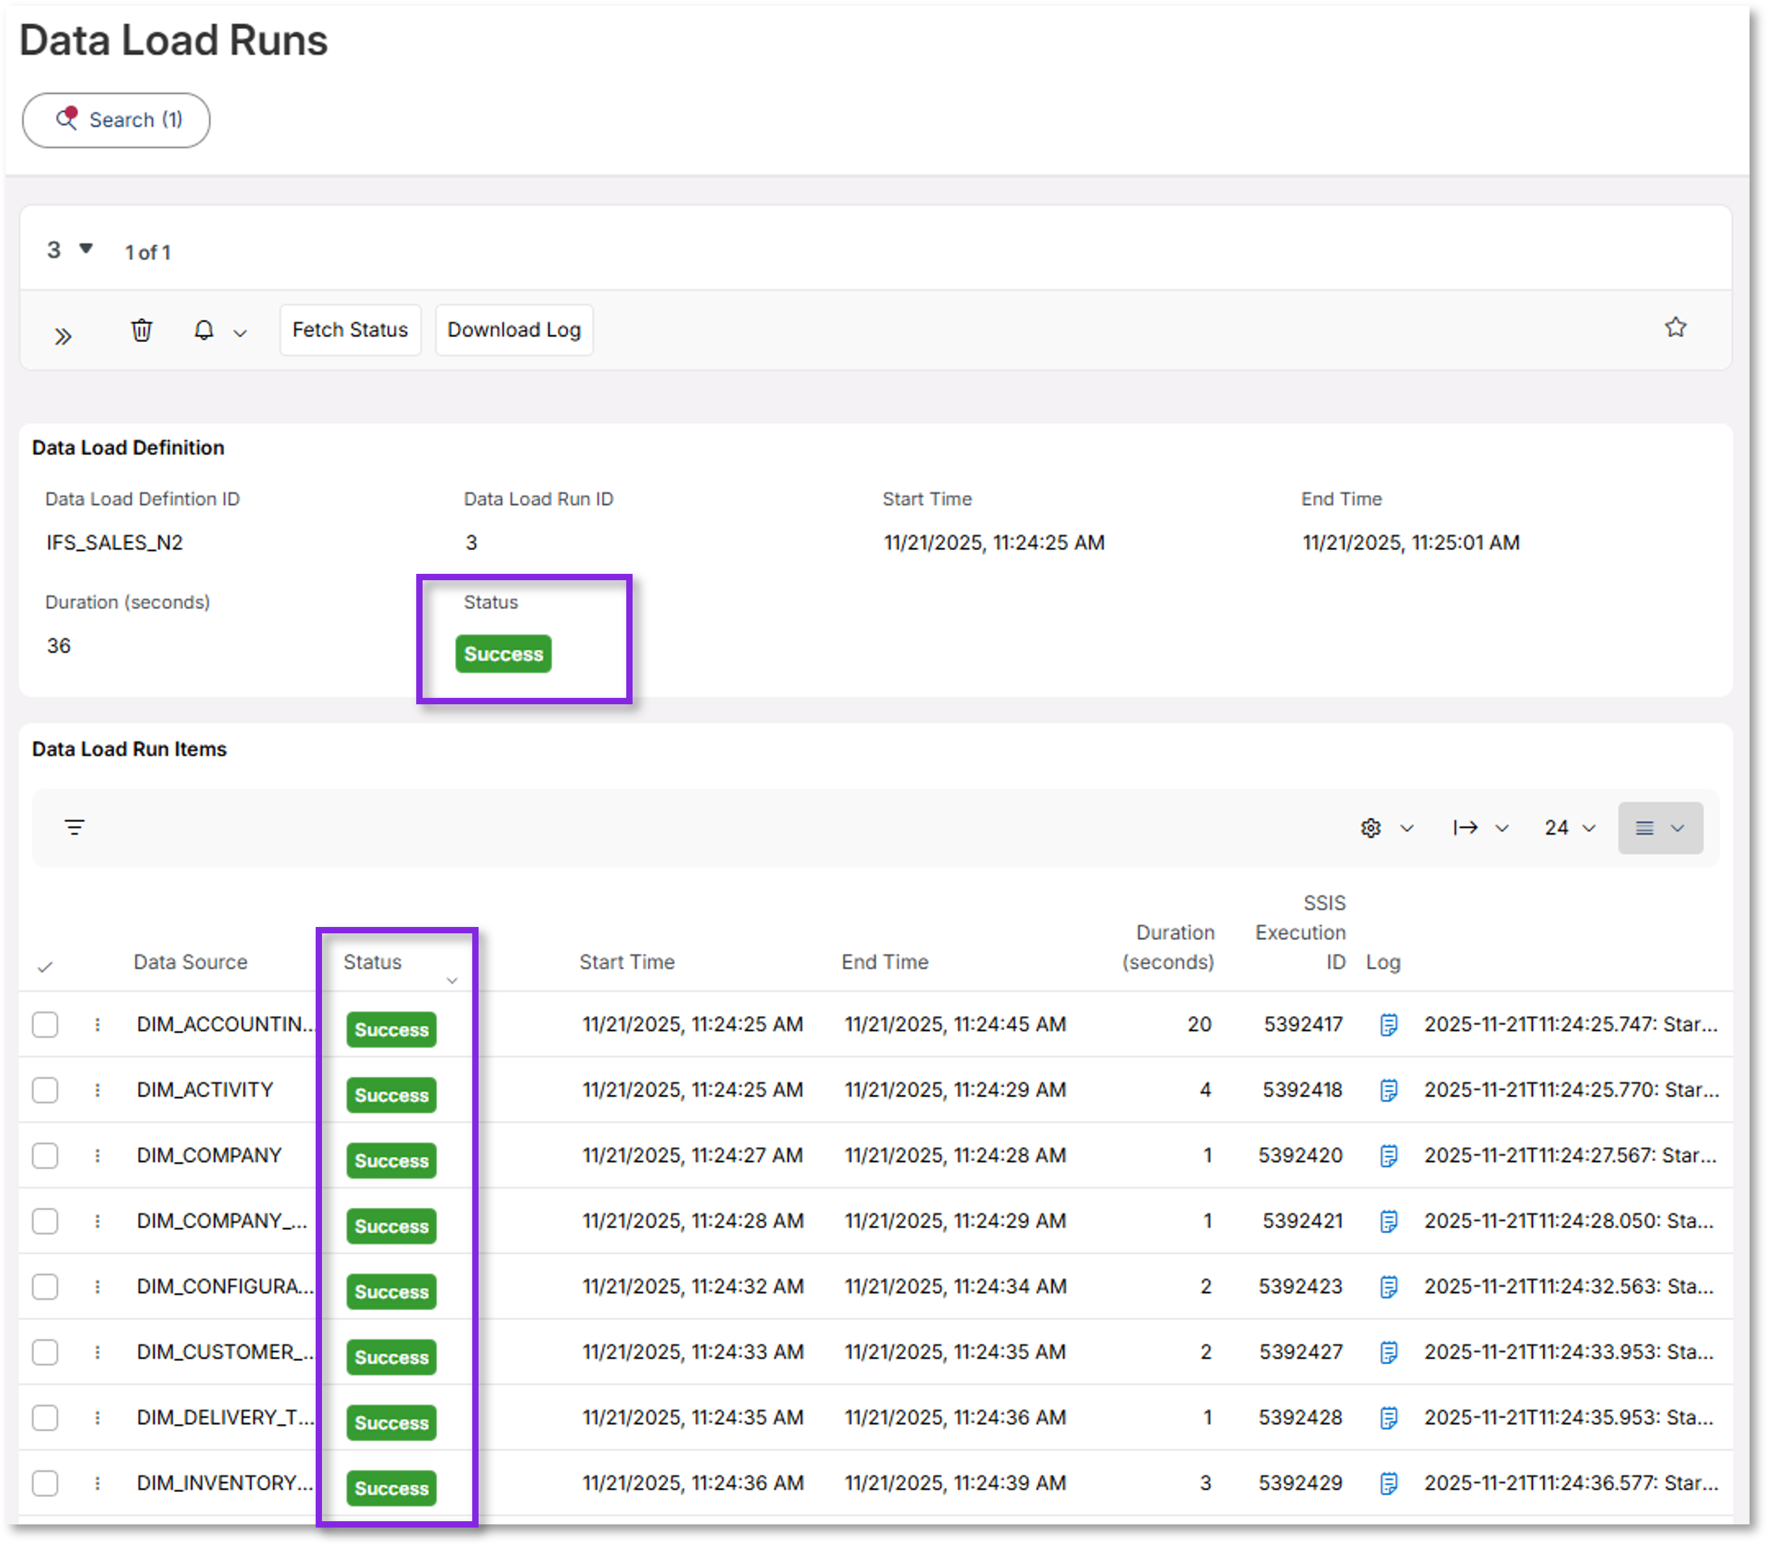Open row menu for DIM_ACTIVITY row
This screenshot has height=1546, width=1768.
click(97, 1090)
